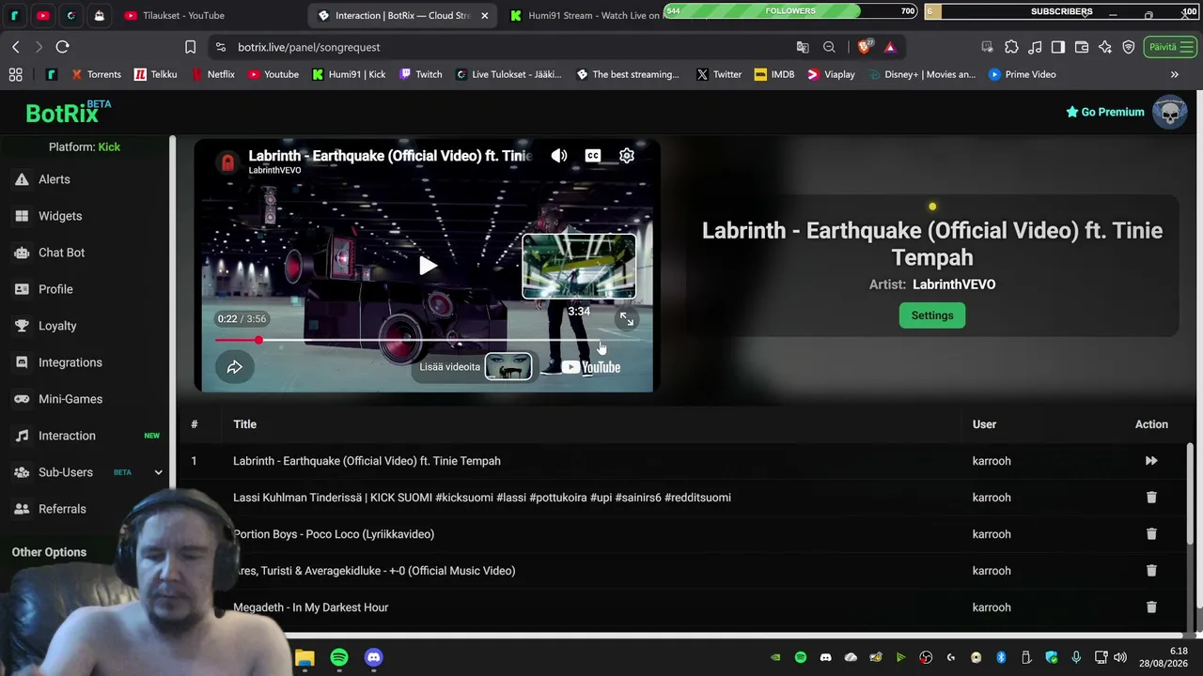This screenshot has height=676, width=1203.
Task: Open the zoom magnifier in the address bar
Action: [829, 47]
